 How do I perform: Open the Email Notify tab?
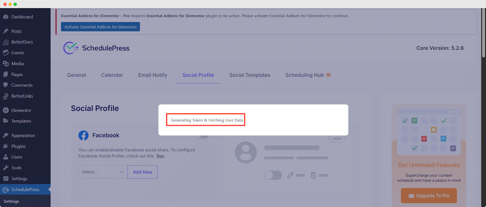coord(153,75)
